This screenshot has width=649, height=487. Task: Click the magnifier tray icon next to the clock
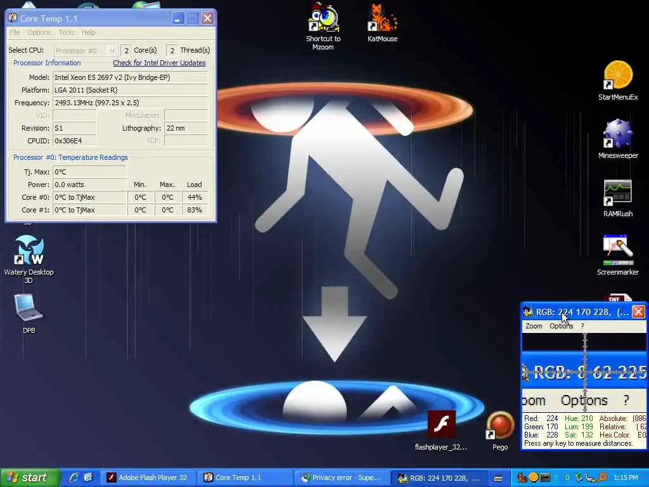[x=603, y=477]
